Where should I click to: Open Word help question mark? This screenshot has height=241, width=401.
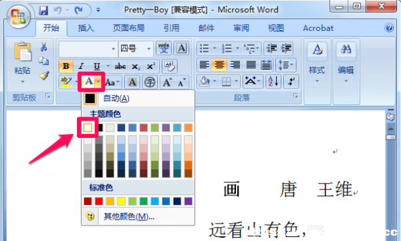pos(389,27)
